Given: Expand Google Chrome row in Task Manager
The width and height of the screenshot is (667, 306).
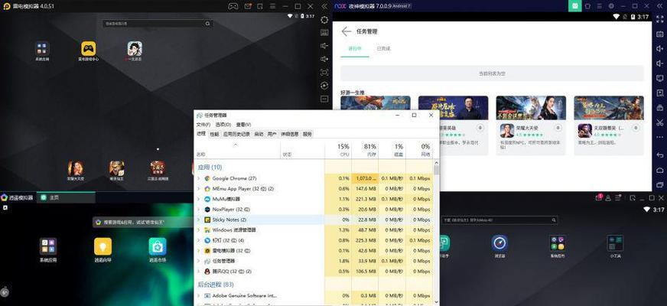Looking at the screenshot, I should tap(199, 178).
